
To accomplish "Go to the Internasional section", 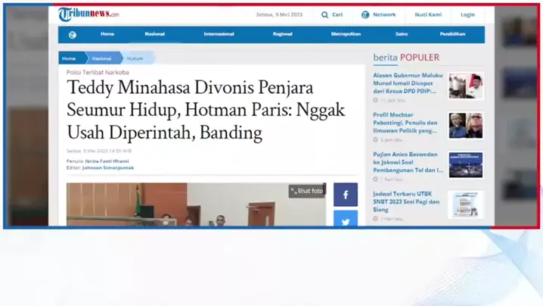I will pyautogui.click(x=219, y=34).
